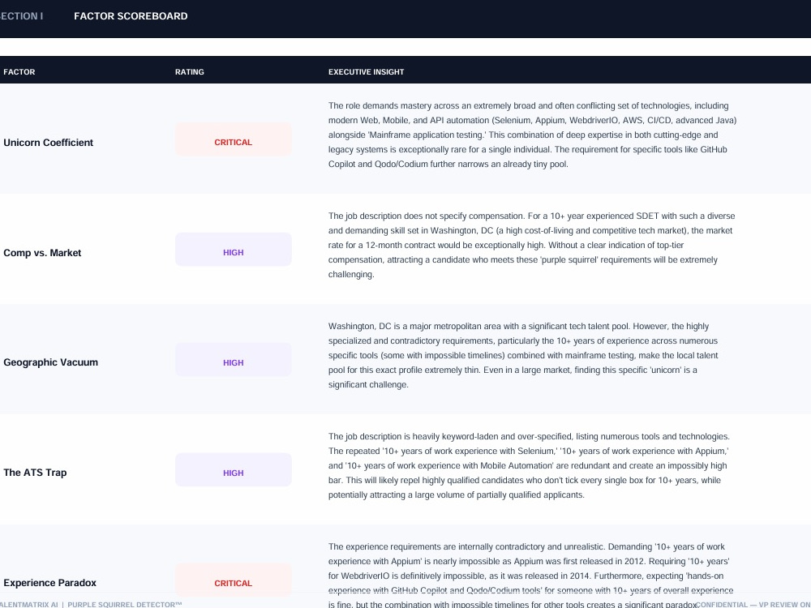The width and height of the screenshot is (811, 608).
Task: Click the HIGH badge for Comp vs. Market
Action: [x=234, y=249]
